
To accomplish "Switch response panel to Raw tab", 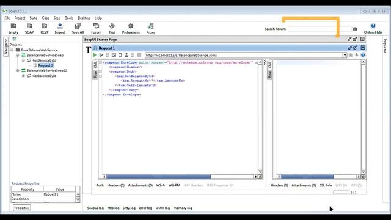I will [x=269, y=75].
